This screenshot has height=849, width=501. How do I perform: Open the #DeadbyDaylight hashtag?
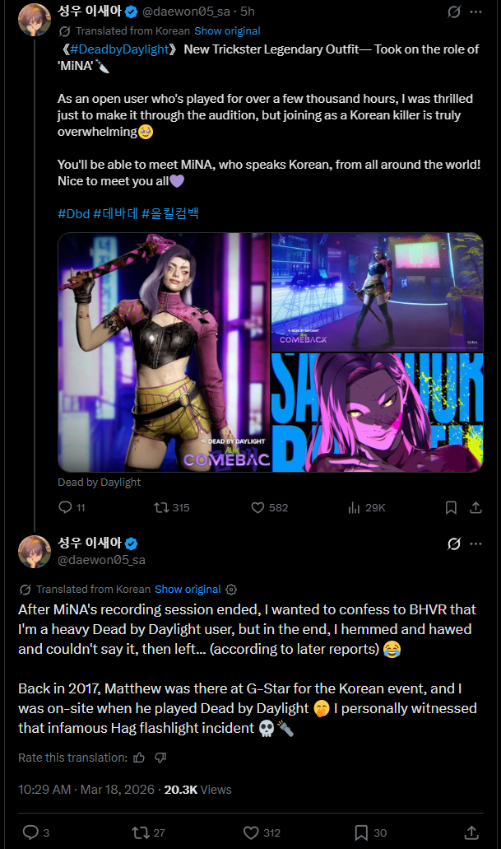pos(119,49)
